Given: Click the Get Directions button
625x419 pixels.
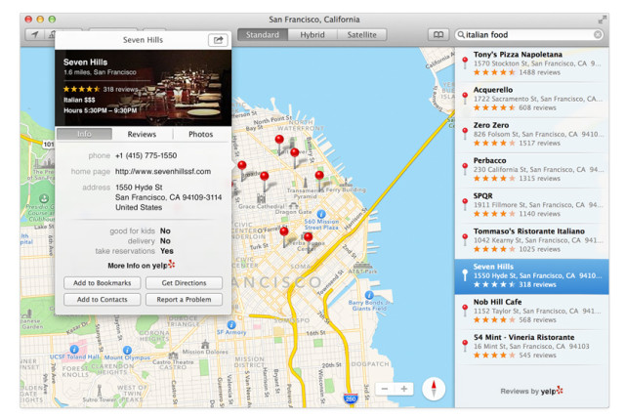Looking at the screenshot, I should (184, 283).
